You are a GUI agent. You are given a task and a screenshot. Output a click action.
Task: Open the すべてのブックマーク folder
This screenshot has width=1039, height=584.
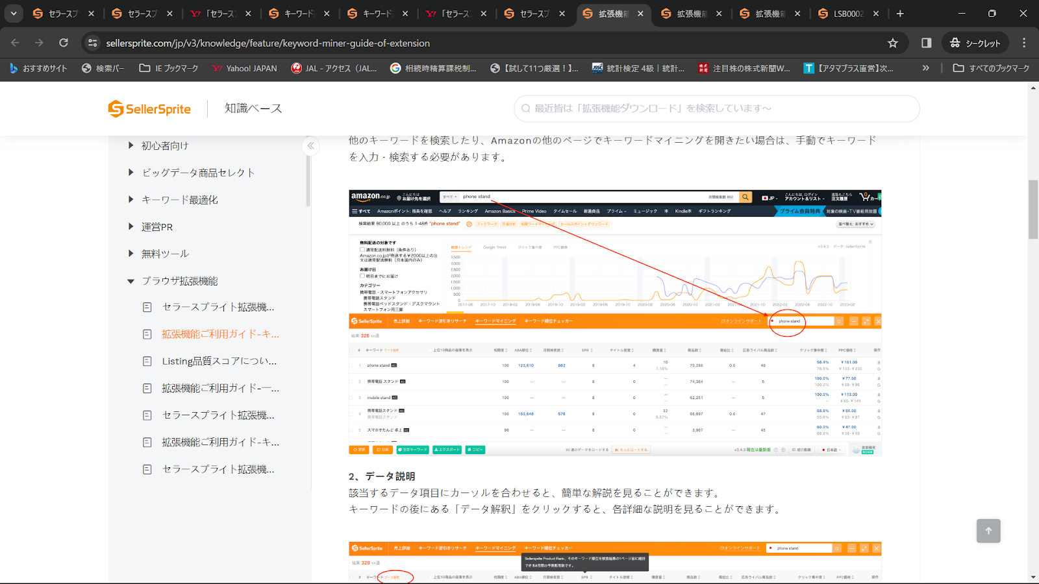tap(991, 68)
